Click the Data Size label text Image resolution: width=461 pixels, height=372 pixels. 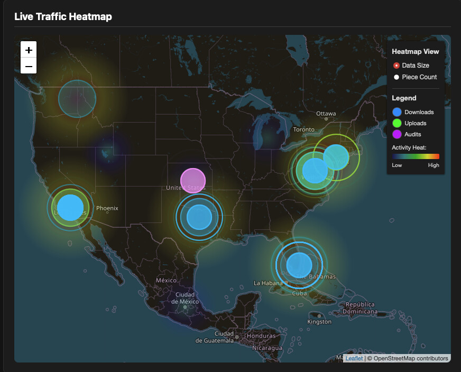416,66
